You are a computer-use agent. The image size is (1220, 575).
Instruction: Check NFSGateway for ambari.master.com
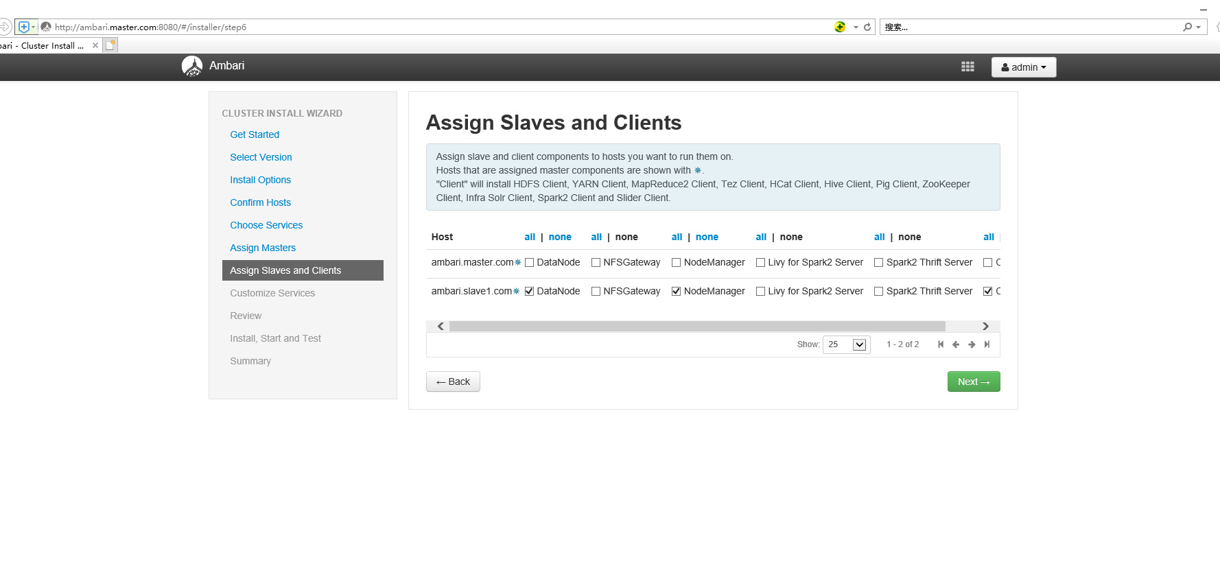click(596, 263)
